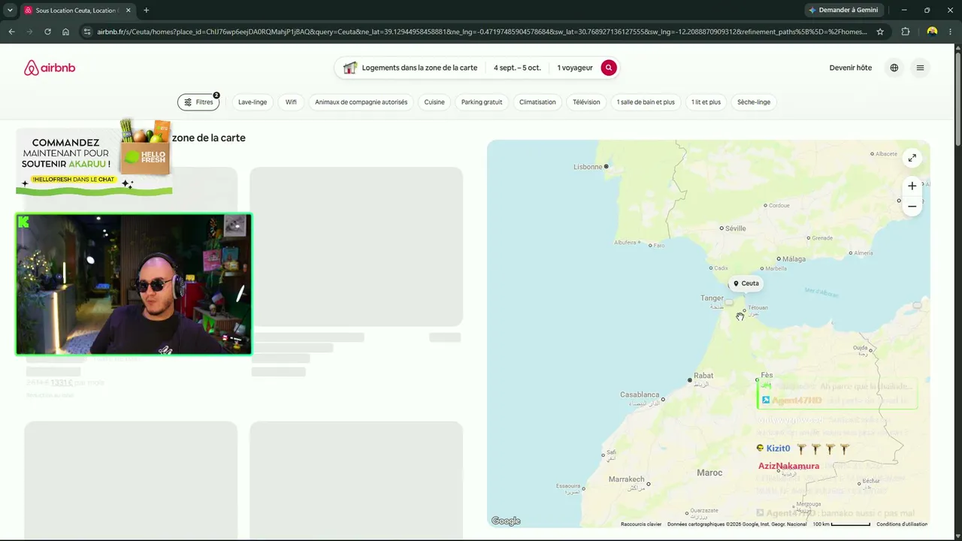
Task: Open the extensions puzzle icon
Action: 905,32
